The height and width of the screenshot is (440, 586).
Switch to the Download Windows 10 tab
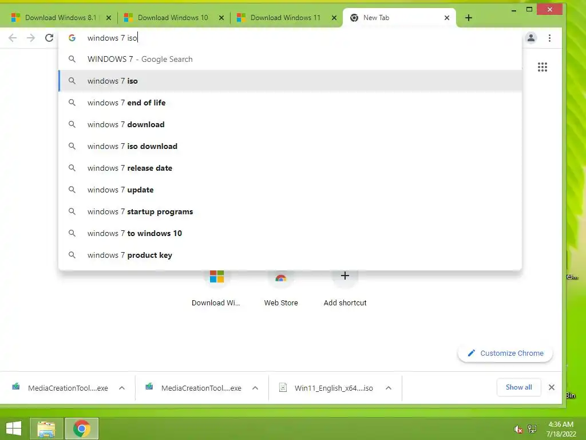click(x=173, y=18)
